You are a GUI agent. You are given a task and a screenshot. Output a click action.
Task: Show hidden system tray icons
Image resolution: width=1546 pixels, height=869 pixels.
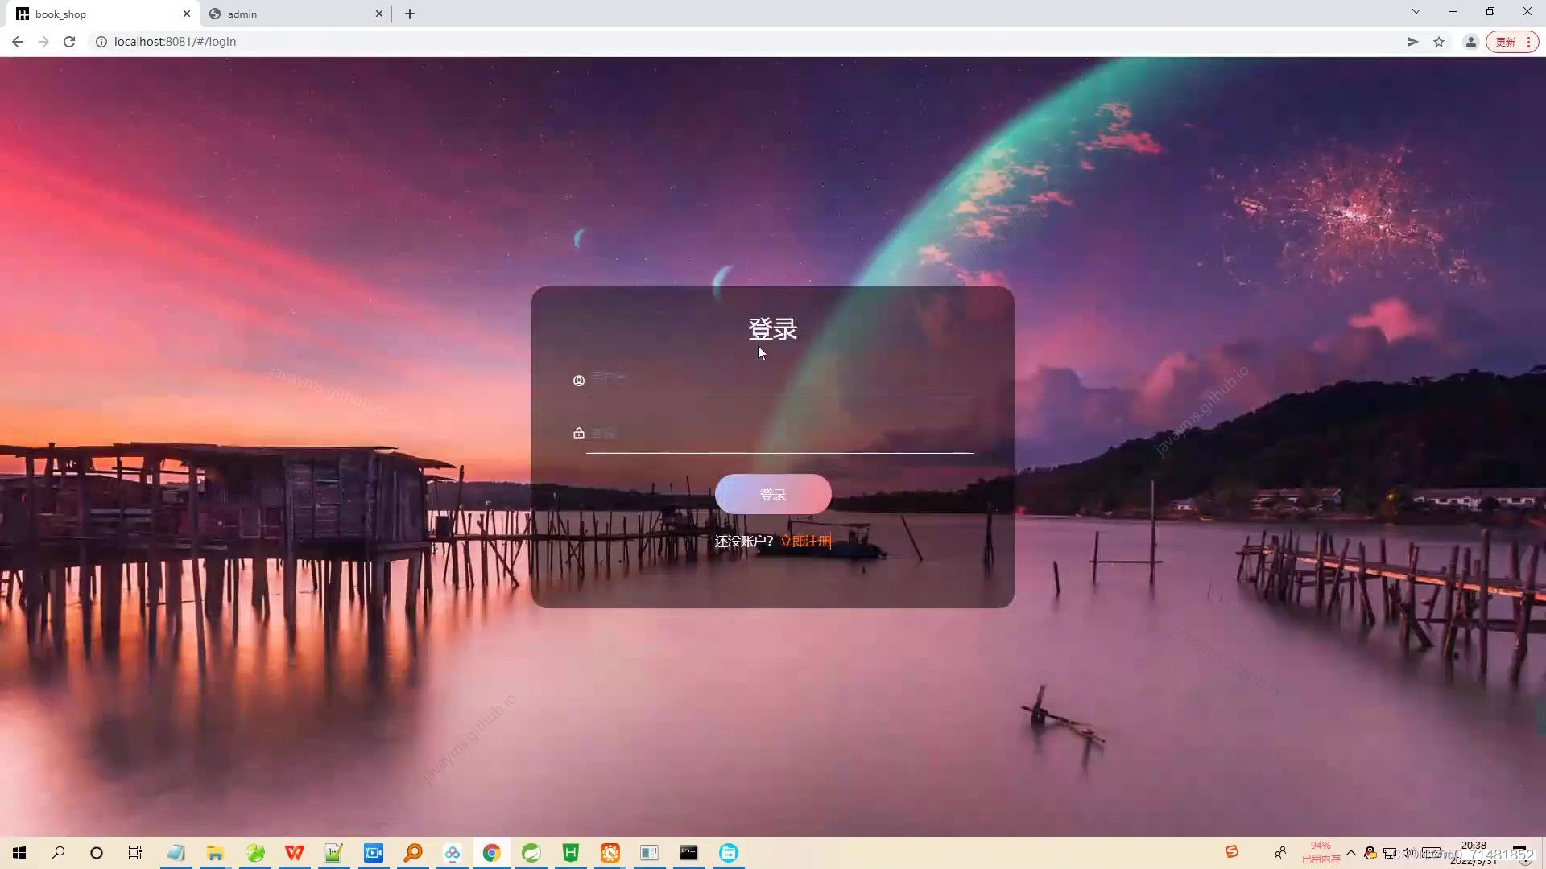pyautogui.click(x=1350, y=853)
